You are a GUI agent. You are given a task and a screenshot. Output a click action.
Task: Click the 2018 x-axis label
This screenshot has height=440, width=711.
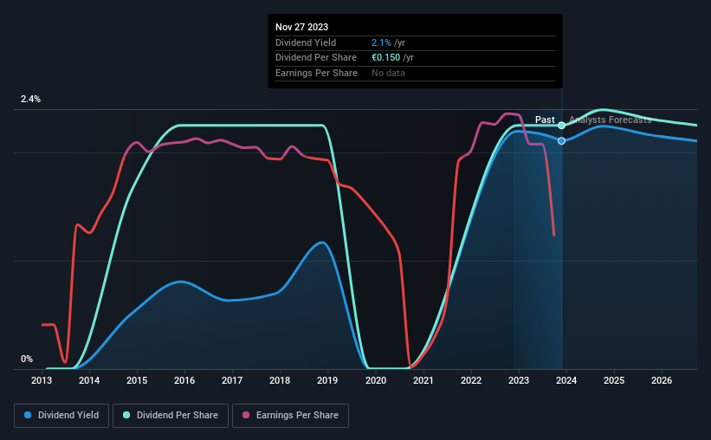(x=280, y=380)
